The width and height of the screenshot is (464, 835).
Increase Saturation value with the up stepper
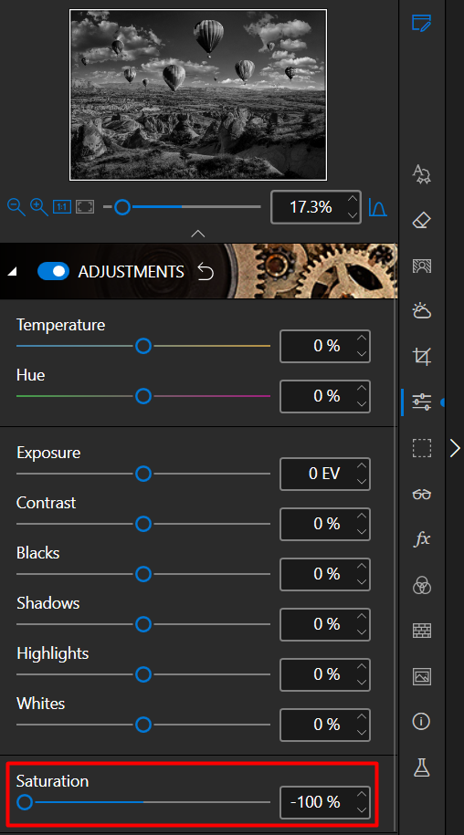(362, 794)
